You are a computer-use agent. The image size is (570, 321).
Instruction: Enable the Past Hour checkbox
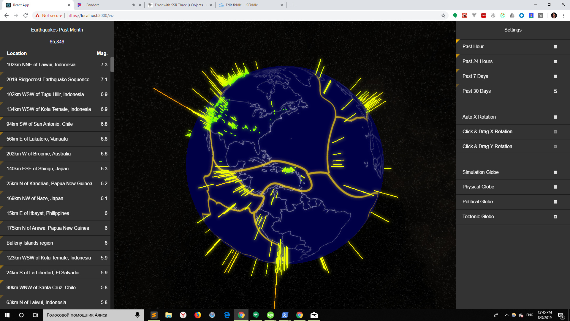click(x=555, y=47)
